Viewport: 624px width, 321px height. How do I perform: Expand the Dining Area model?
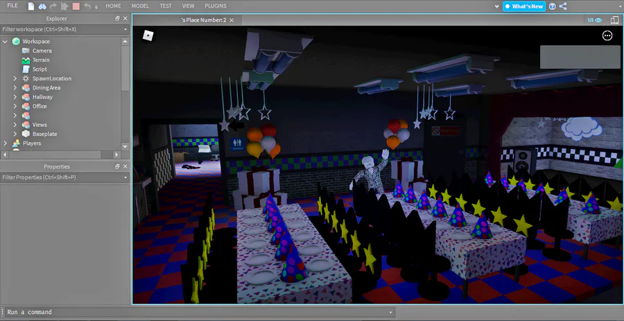coord(15,87)
